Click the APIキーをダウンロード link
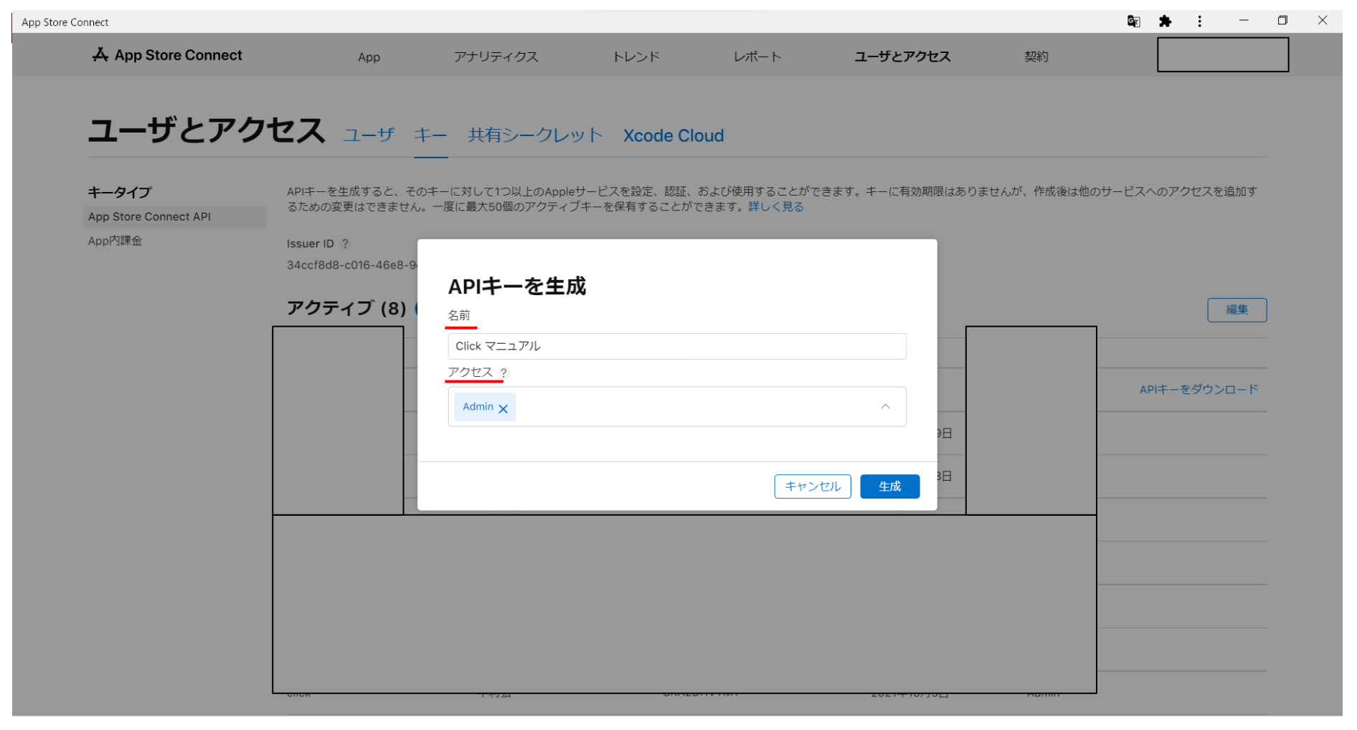Viewport: 1357px width, 730px height. click(x=1198, y=390)
